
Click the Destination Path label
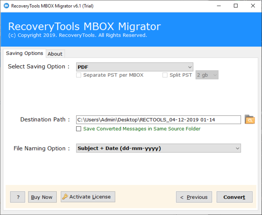(x=45, y=120)
